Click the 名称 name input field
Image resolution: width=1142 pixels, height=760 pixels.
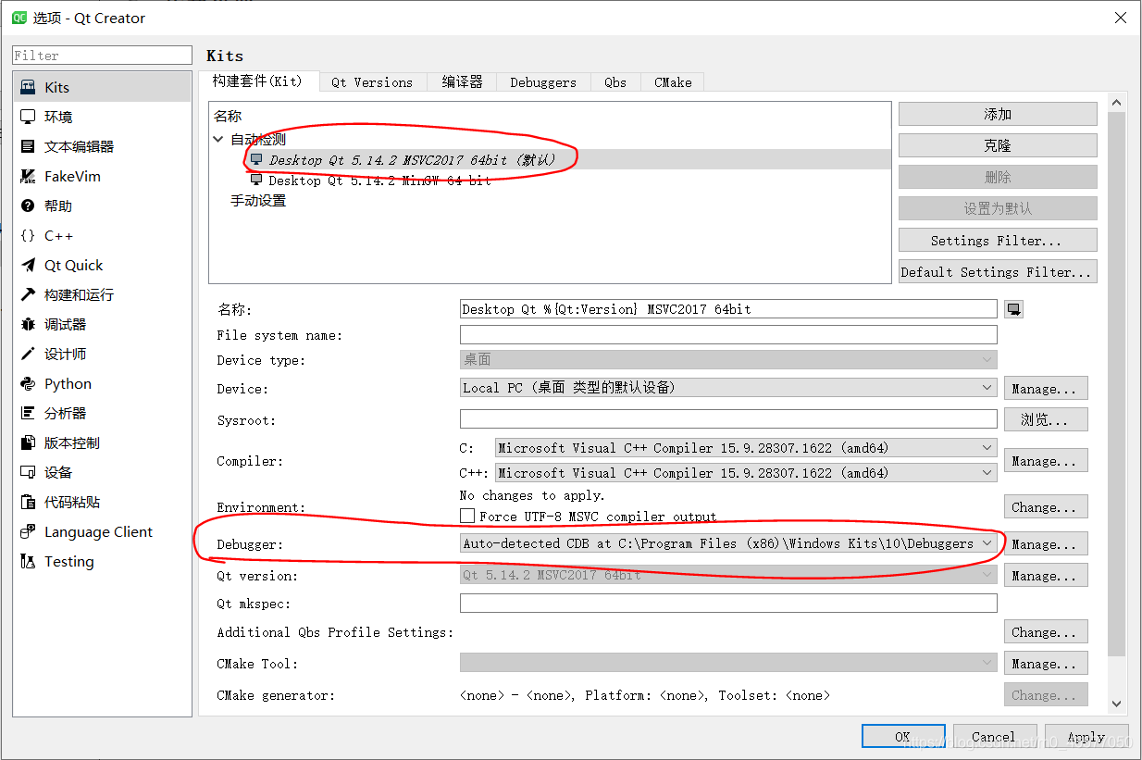[728, 309]
